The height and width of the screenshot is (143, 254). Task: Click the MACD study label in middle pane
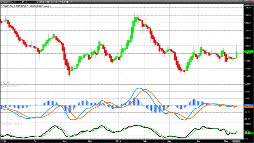tap(7, 86)
